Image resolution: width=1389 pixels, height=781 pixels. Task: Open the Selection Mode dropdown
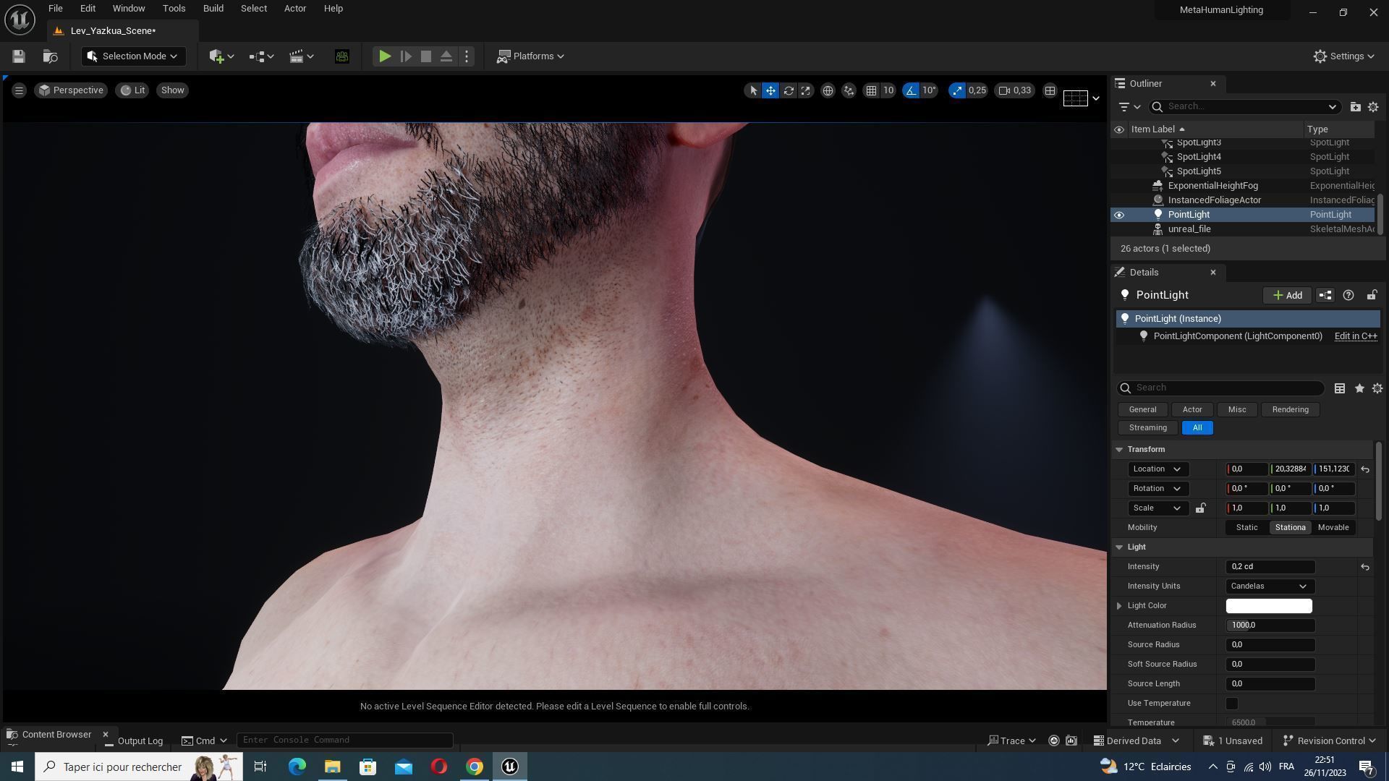(x=133, y=56)
